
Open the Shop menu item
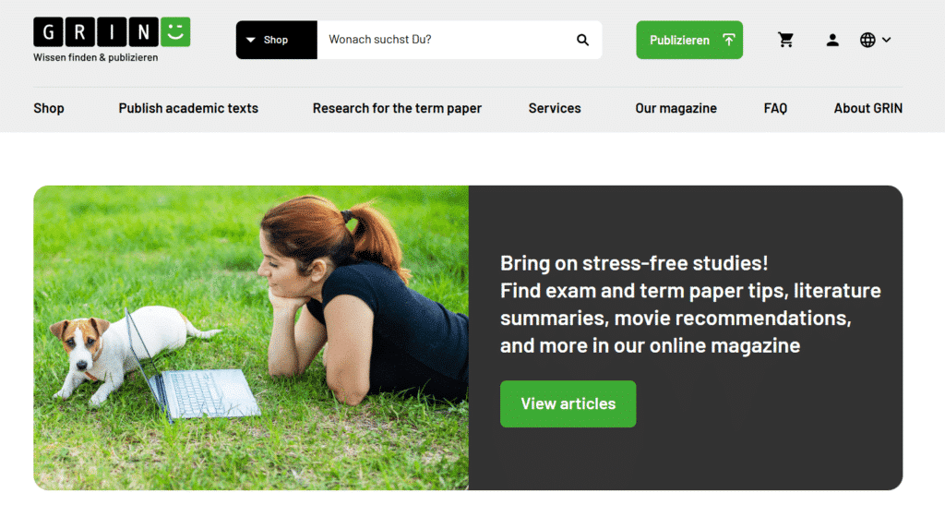tap(49, 108)
